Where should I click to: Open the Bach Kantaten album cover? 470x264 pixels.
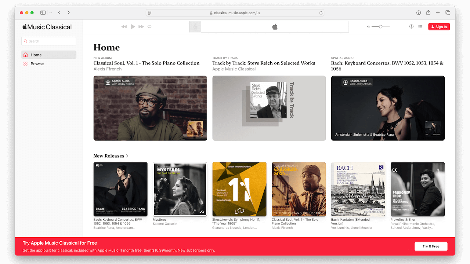point(358,189)
